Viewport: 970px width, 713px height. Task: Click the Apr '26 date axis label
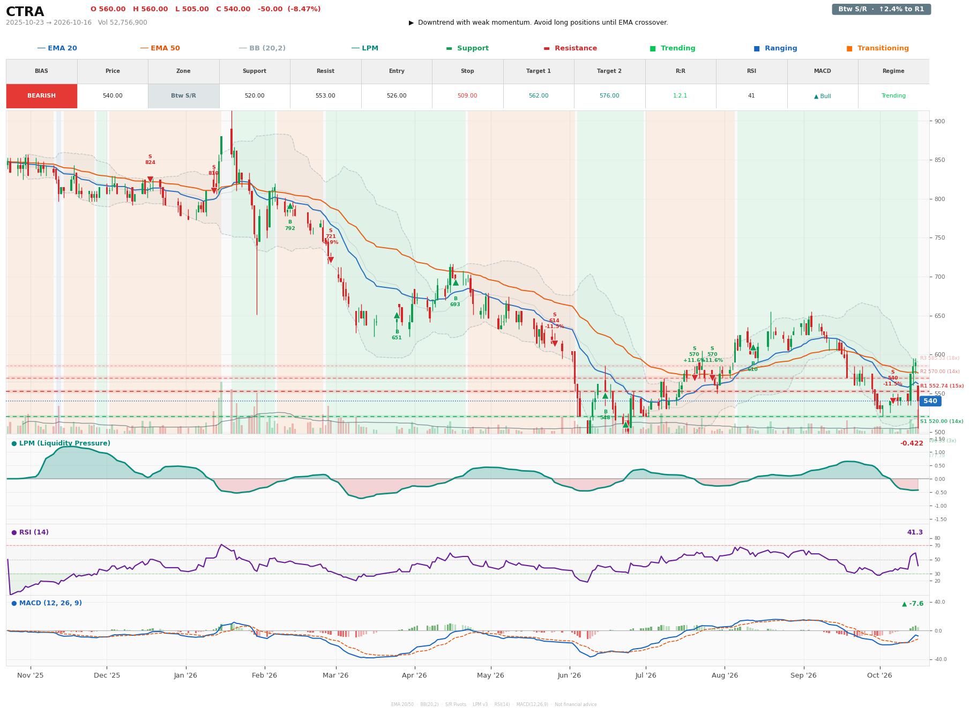pyautogui.click(x=414, y=675)
